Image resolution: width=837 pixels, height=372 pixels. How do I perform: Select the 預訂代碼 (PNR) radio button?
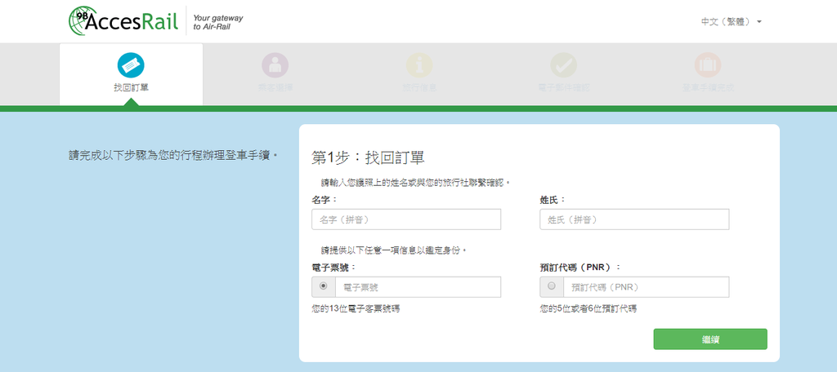point(552,286)
